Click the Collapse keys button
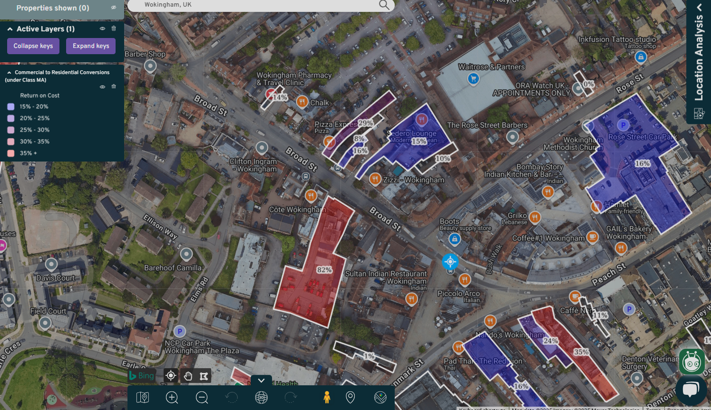 point(33,46)
